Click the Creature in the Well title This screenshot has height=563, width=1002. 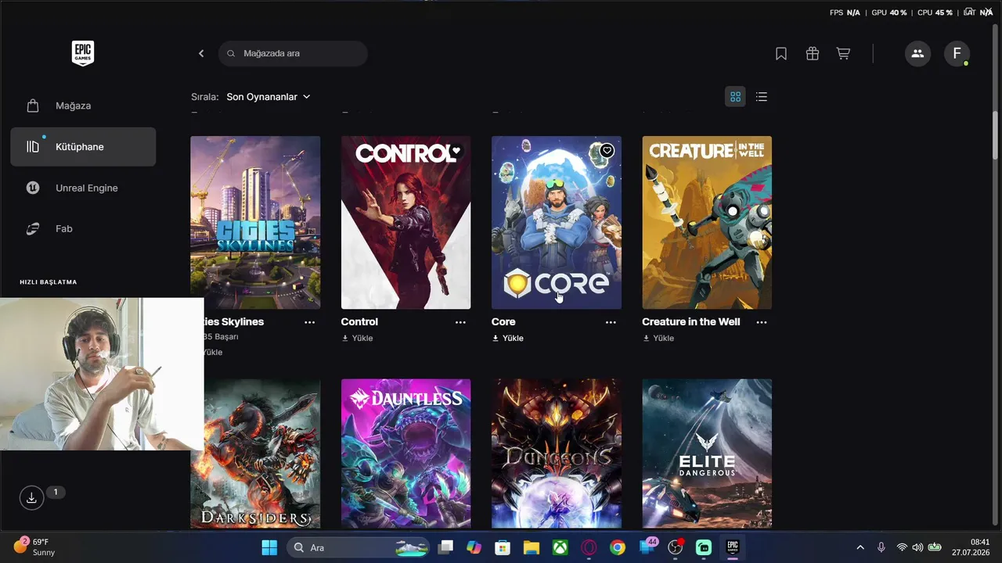coord(691,322)
